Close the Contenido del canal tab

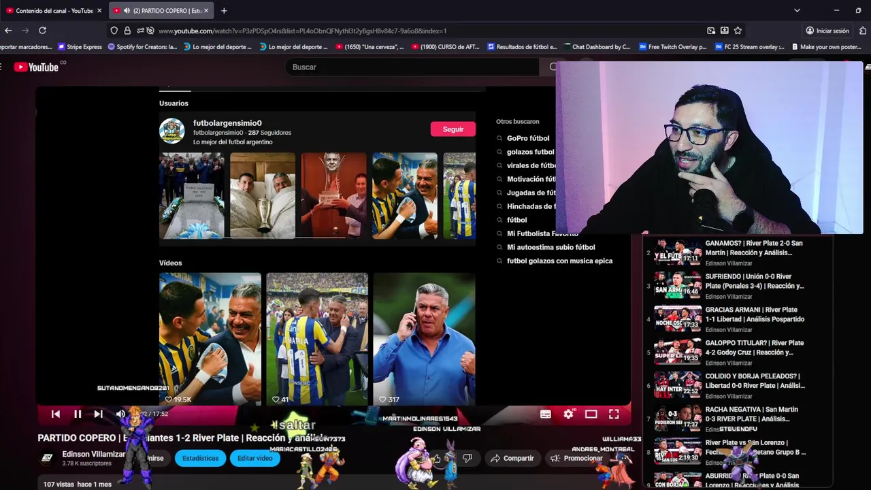pyautogui.click(x=99, y=10)
